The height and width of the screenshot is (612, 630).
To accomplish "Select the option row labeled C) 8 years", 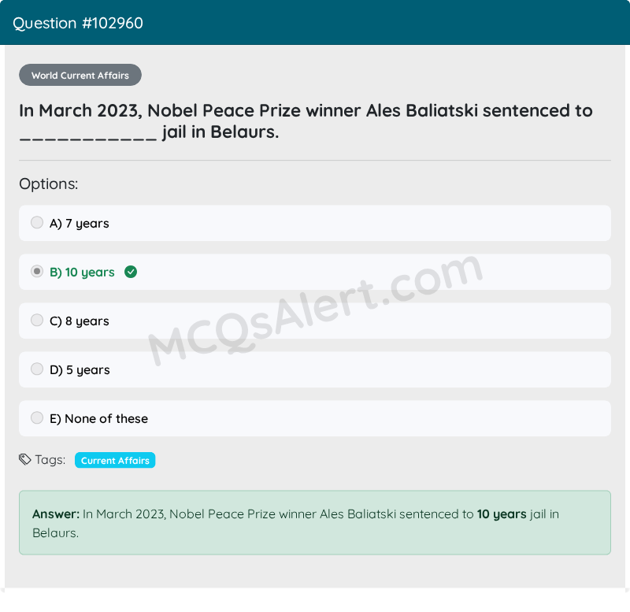I will click(315, 321).
